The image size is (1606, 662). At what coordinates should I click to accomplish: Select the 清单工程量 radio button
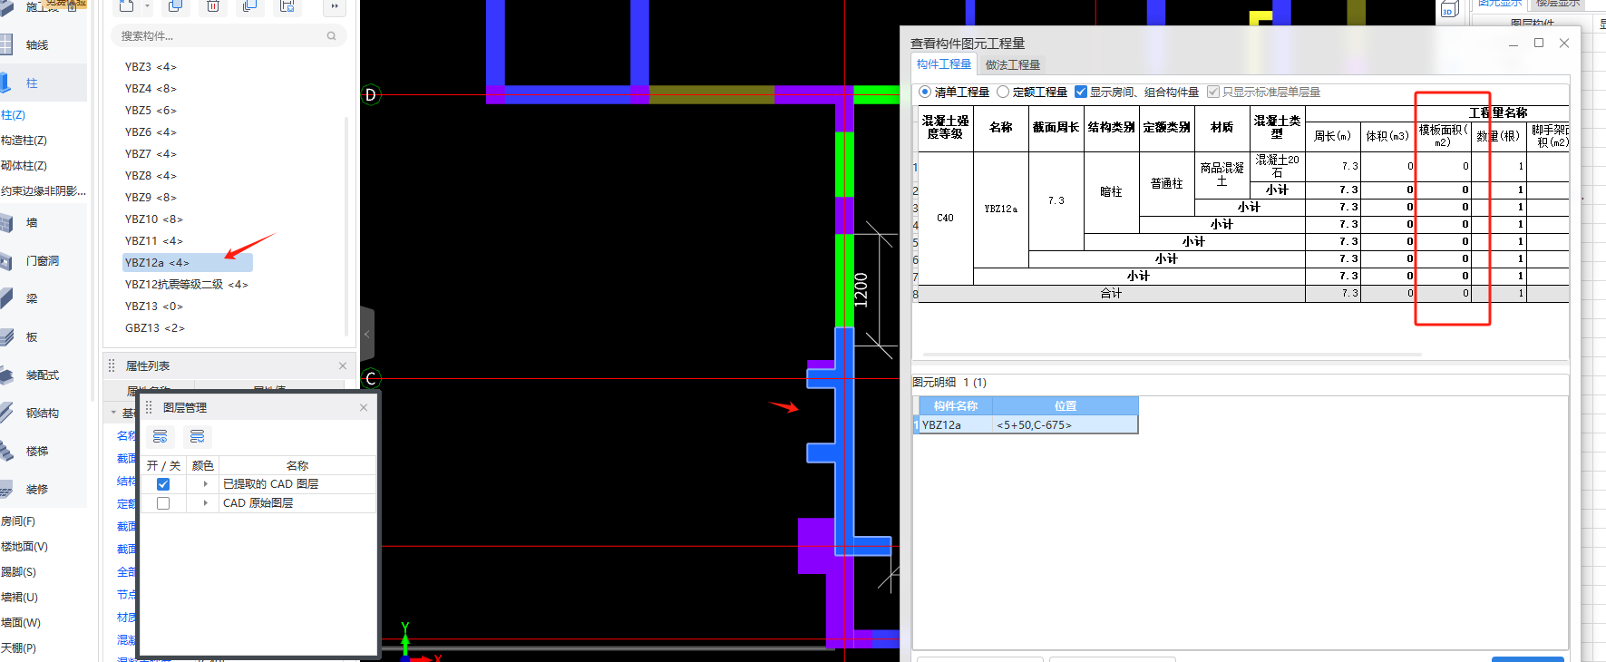pyautogui.click(x=925, y=92)
